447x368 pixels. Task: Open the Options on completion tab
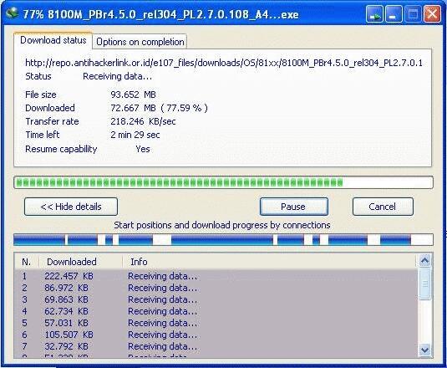click(140, 42)
